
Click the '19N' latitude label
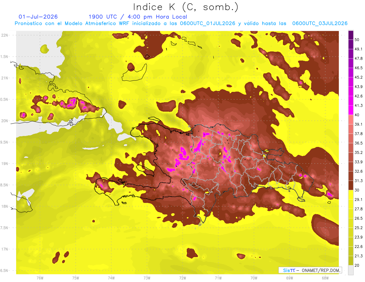click(x=4, y=164)
